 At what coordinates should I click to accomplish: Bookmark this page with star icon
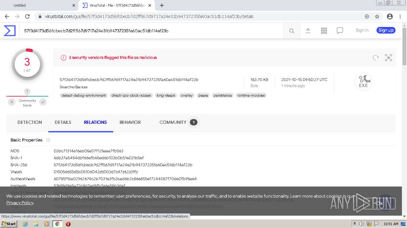(x=377, y=16)
